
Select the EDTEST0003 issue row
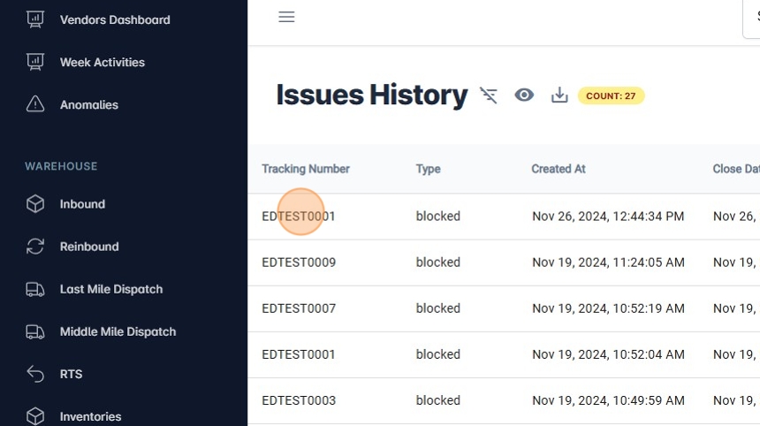pyautogui.click(x=299, y=400)
